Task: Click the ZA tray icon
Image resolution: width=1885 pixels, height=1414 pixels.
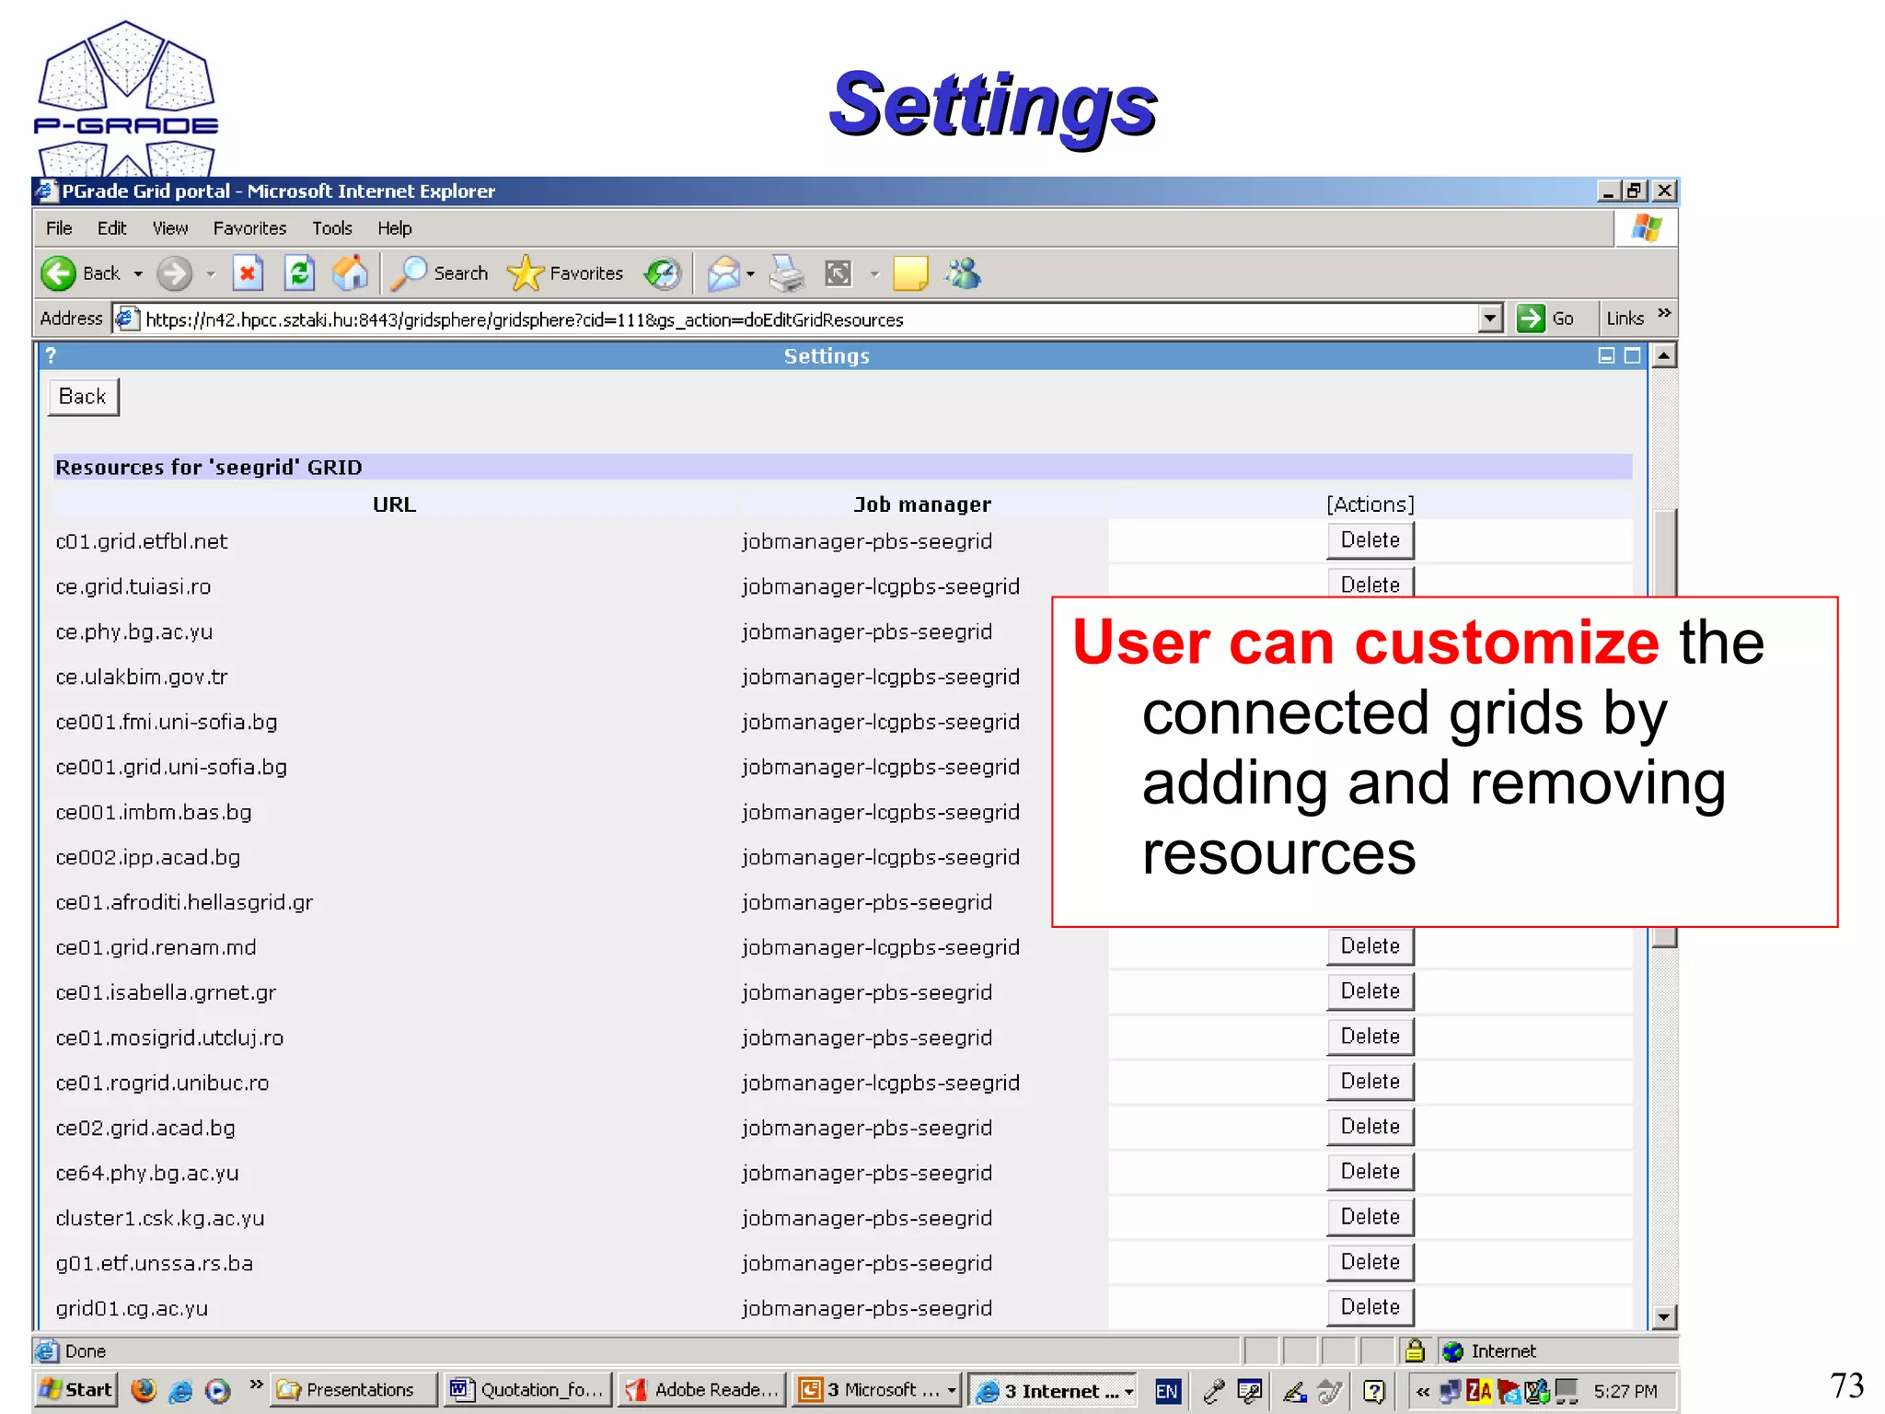Action: tap(1479, 1390)
